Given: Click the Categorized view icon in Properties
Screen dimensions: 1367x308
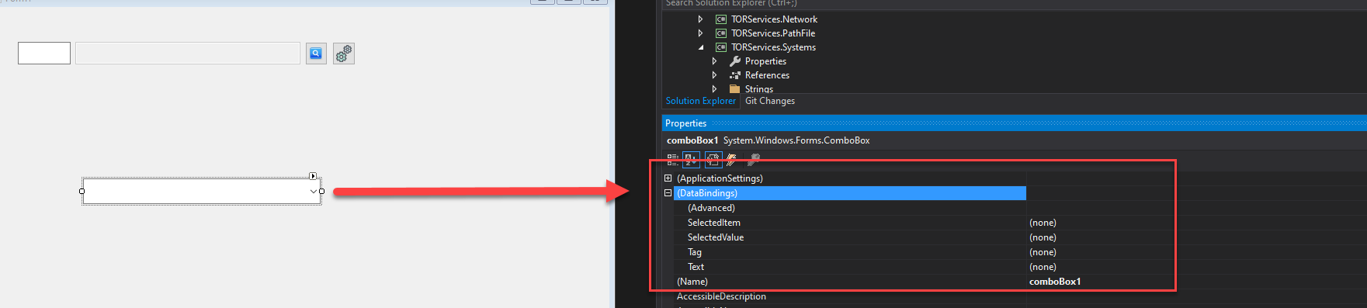Looking at the screenshot, I should pyautogui.click(x=672, y=160).
